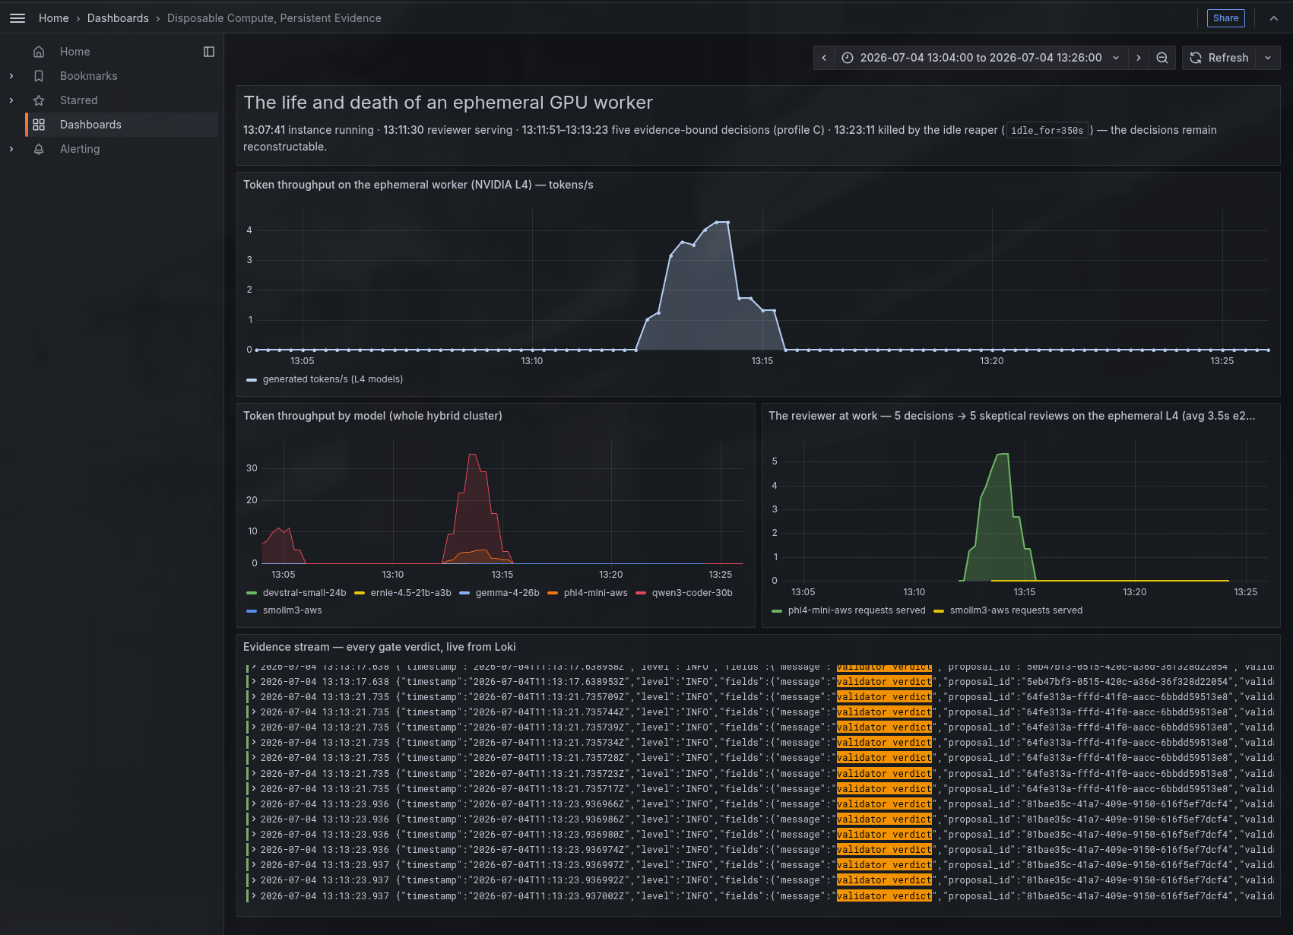The width and height of the screenshot is (1293, 935).
Task: Open Alerting in the sidebar
Action: coord(80,149)
